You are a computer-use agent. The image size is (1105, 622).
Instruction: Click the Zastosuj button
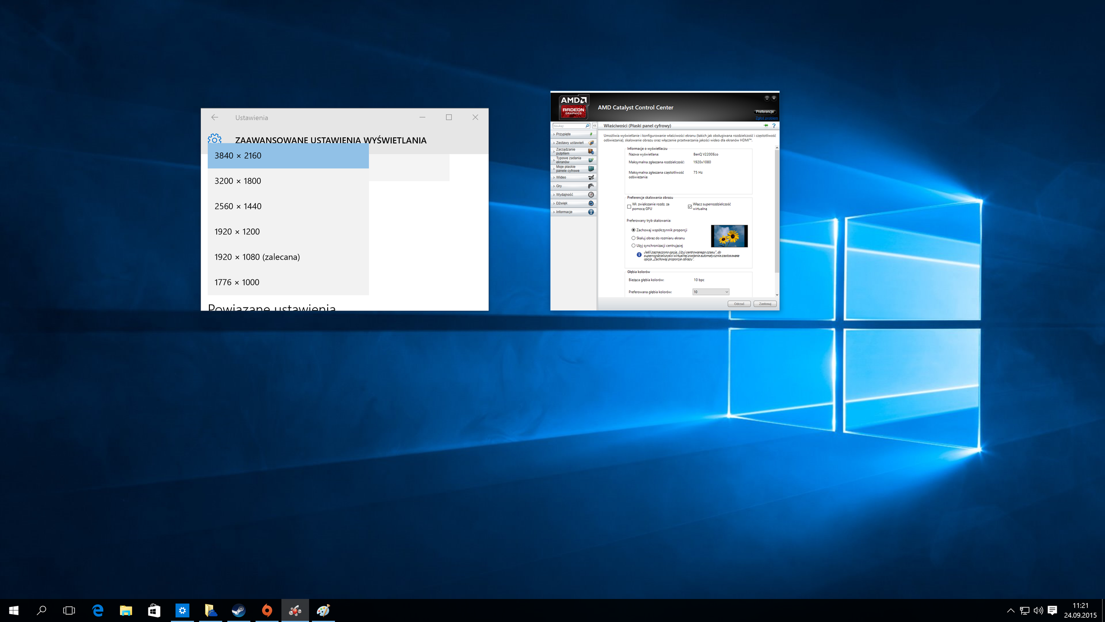coord(765,304)
